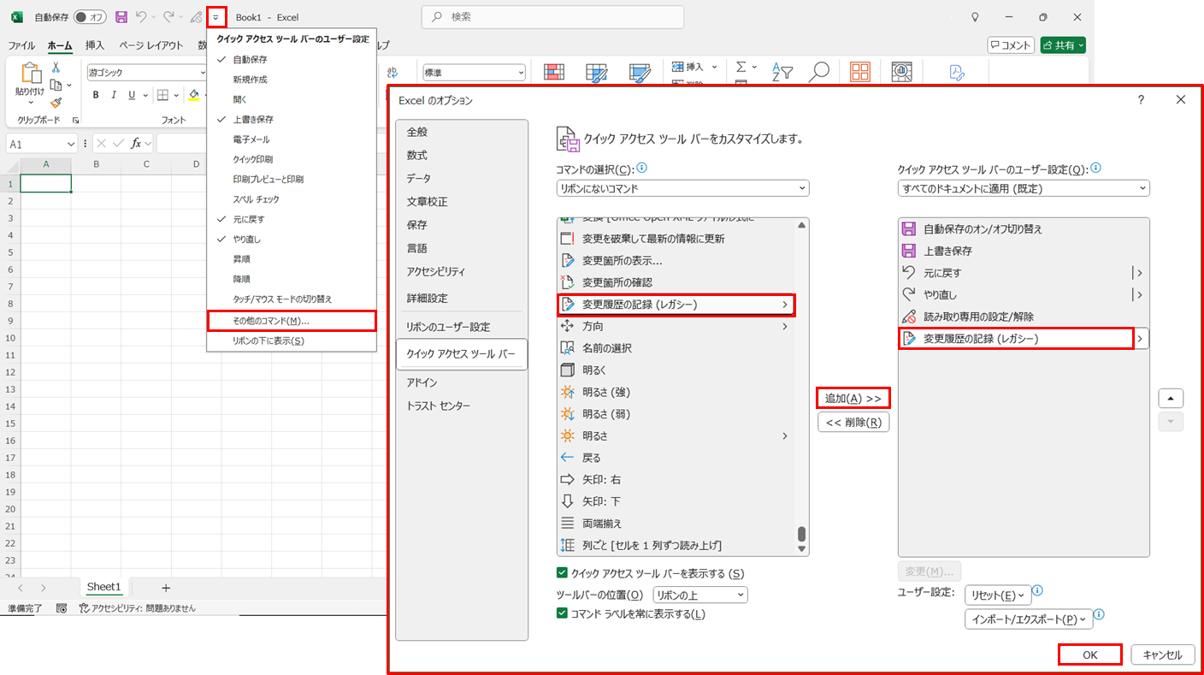Toggle 上書き保存 item in the QAT menu
1204x675 pixels.
click(x=291, y=119)
